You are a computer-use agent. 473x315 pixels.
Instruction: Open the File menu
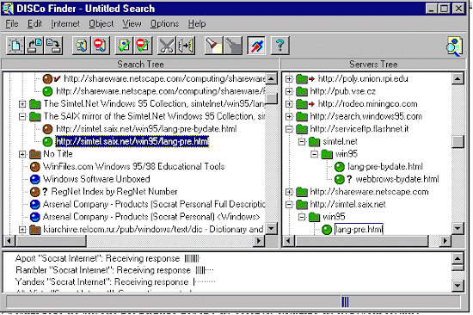click(12, 23)
